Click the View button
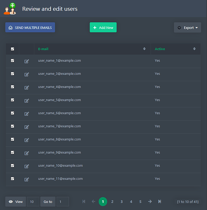The width and height of the screenshot is (207, 210). click(16, 202)
